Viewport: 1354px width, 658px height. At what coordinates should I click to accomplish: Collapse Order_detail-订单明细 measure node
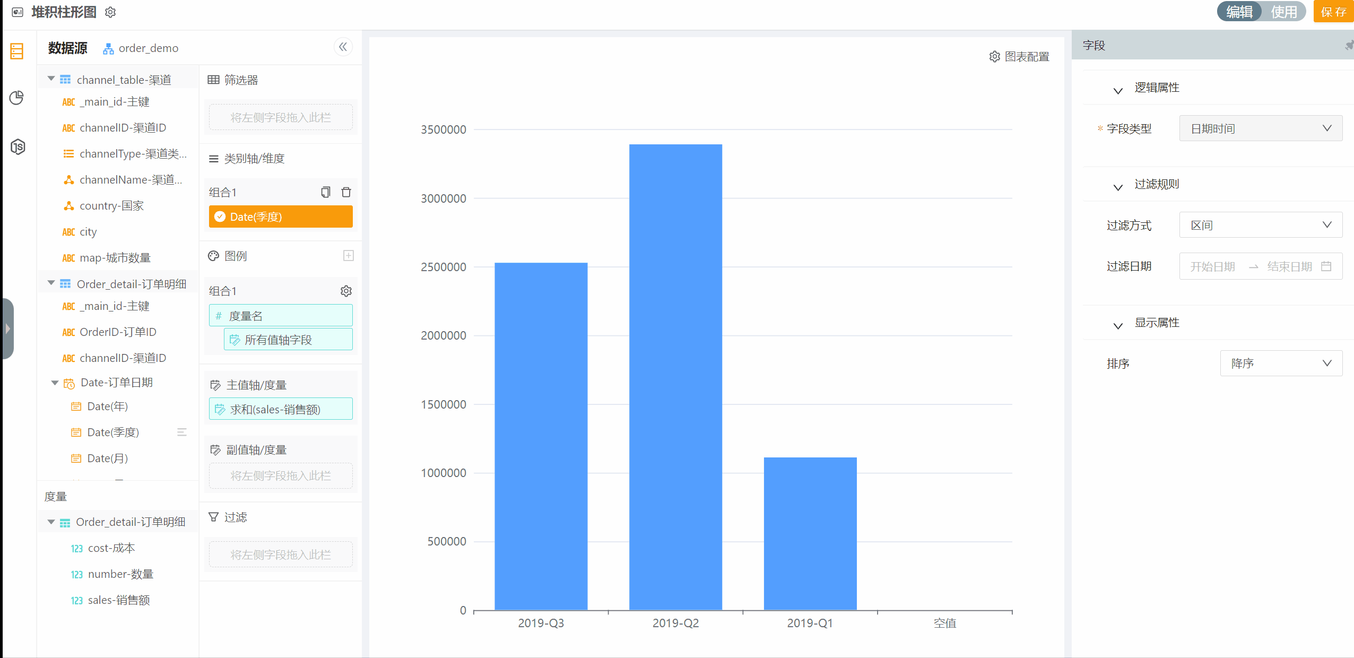click(x=51, y=522)
